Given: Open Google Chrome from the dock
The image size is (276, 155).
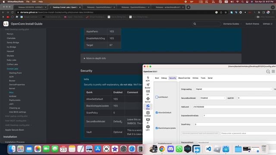Looking at the screenshot, I should pyautogui.click(x=162, y=149).
